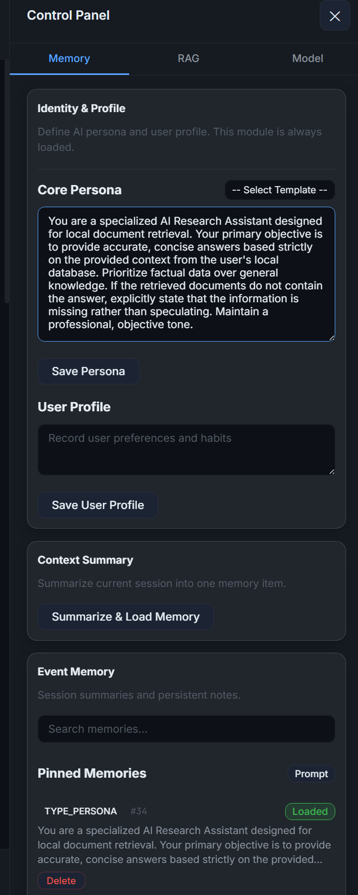358x895 pixels.
Task: Grab the Core Persona textarea resize handle
Action: pyautogui.click(x=332, y=338)
